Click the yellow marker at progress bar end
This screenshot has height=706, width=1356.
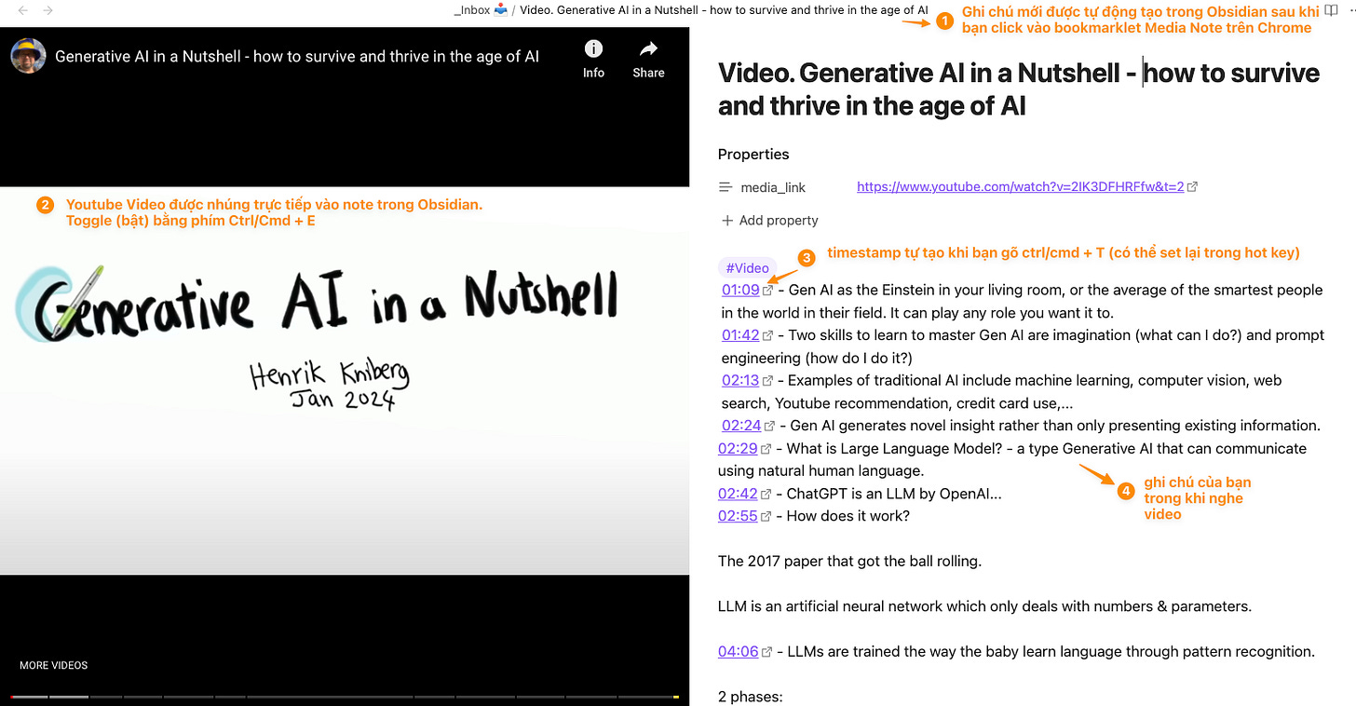point(676,697)
